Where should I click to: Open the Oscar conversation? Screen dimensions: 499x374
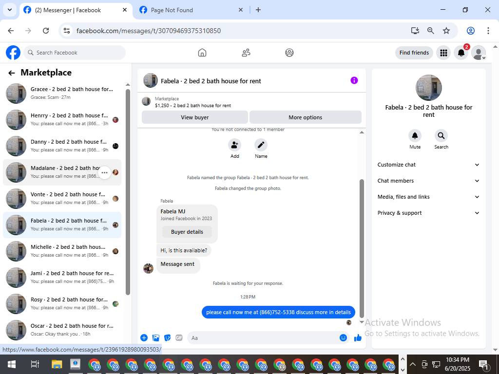62,330
